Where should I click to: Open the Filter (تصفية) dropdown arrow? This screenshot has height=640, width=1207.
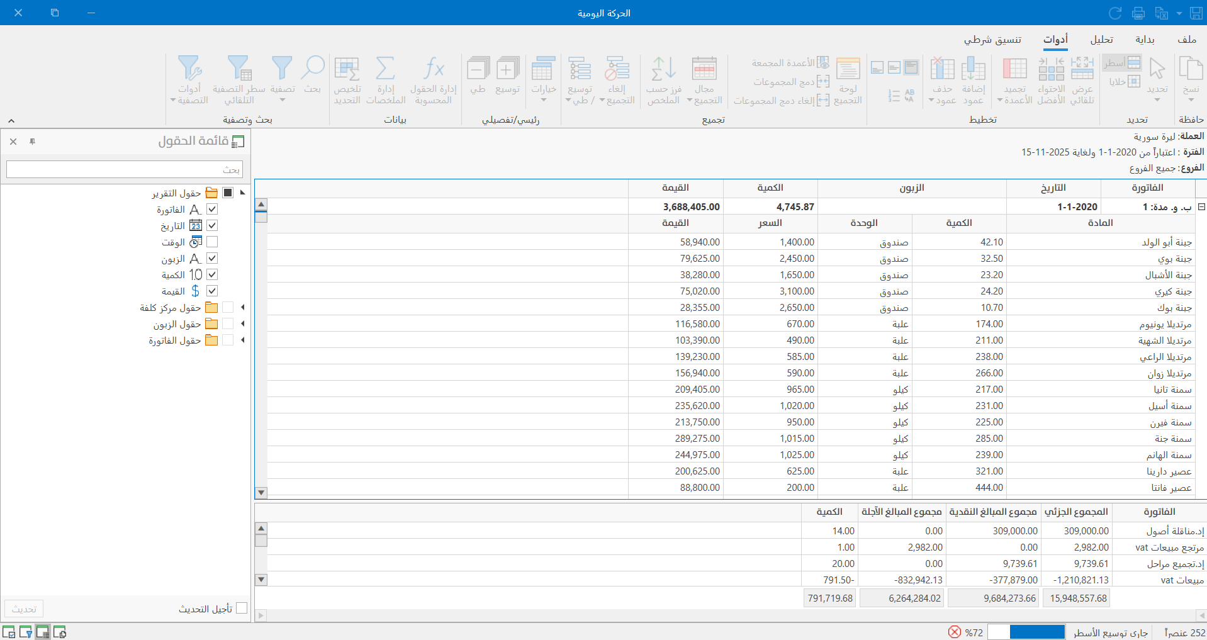coord(283,100)
